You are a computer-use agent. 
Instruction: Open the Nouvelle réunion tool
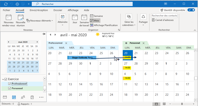21,20
